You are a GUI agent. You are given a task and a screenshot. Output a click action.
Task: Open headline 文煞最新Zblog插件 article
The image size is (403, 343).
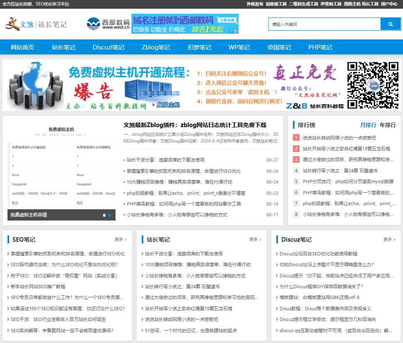coord(195,125)
